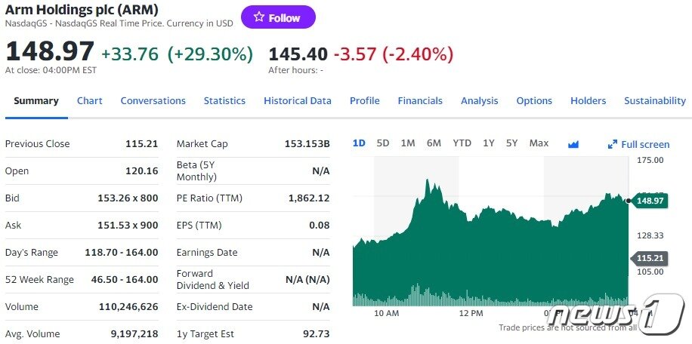This screenshot has width=692, height=344.
Task: Click the Sustainability tab
Action: pyautogui.click(x=654, y=101)
